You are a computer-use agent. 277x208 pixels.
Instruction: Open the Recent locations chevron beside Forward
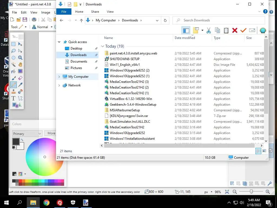76,20
